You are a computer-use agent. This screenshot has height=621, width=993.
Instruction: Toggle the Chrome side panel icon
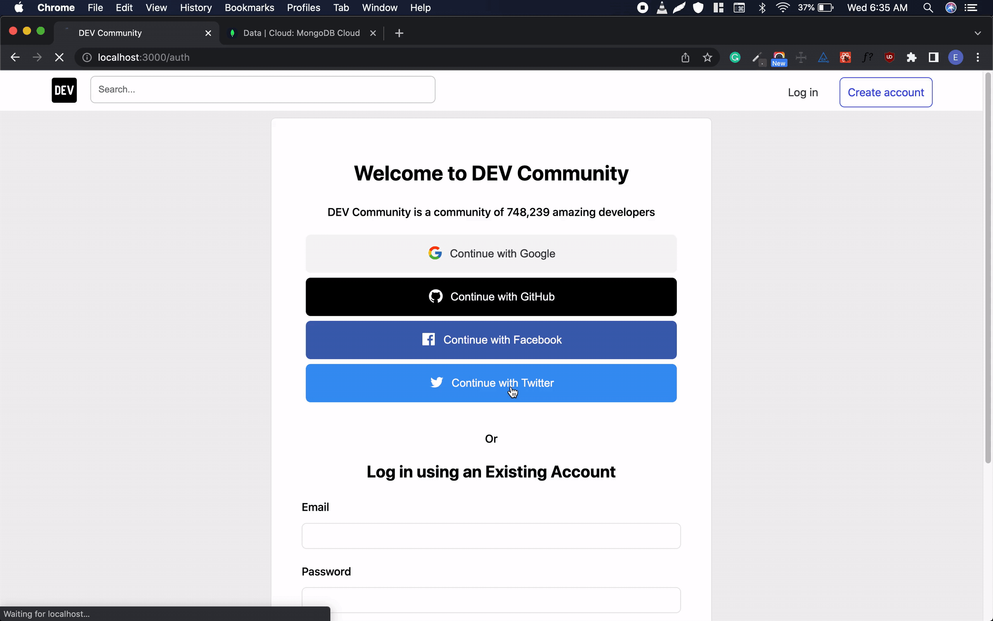(934, 57)
